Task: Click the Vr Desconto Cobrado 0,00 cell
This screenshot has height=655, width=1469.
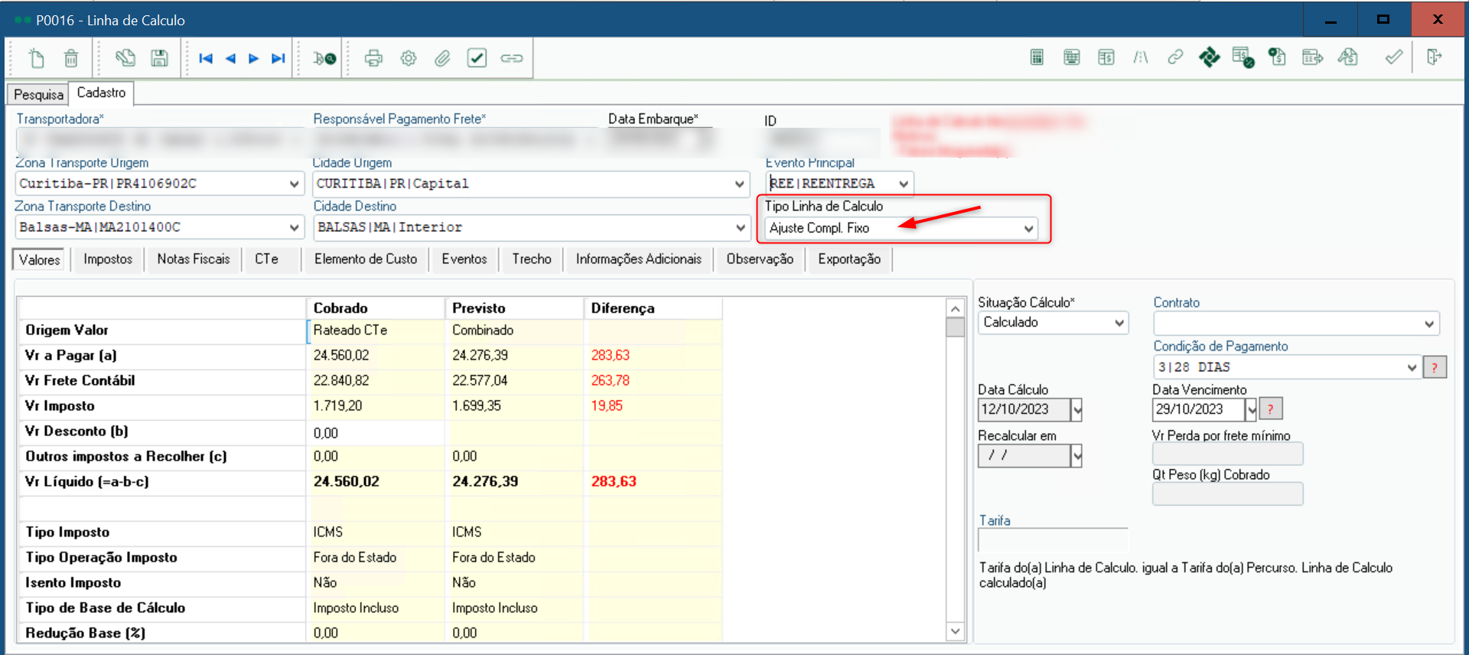Action: click(x=375, y=432)
